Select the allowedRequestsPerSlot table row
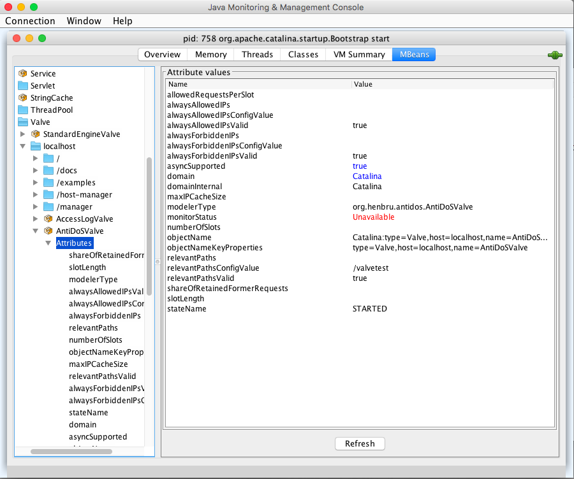The image size is (574, 479). (360, 94)
